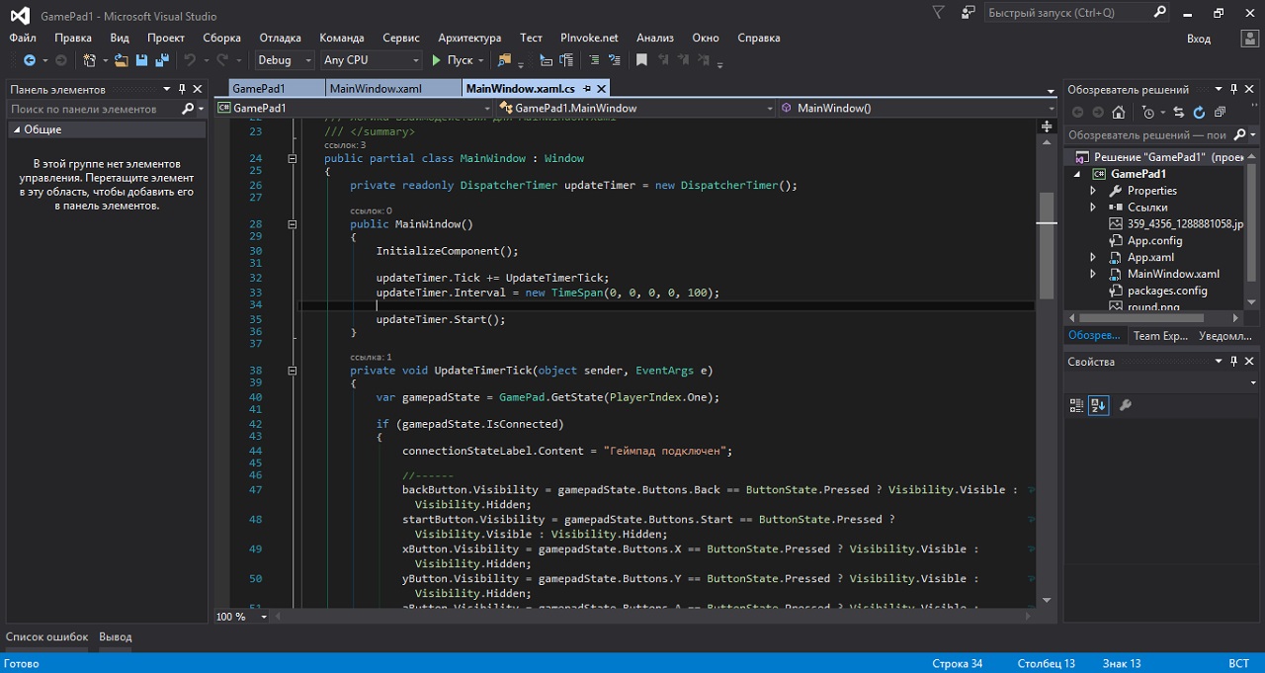The image size is (1265, 673).
Task: Open the Any CPU platform dropdown
Action: pyautogui.click(x=370, y=60)
